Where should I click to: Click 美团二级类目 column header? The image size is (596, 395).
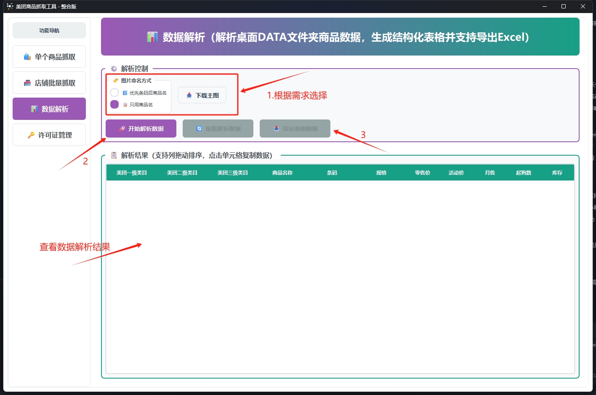pyautogui.click(x=182, y=173)
